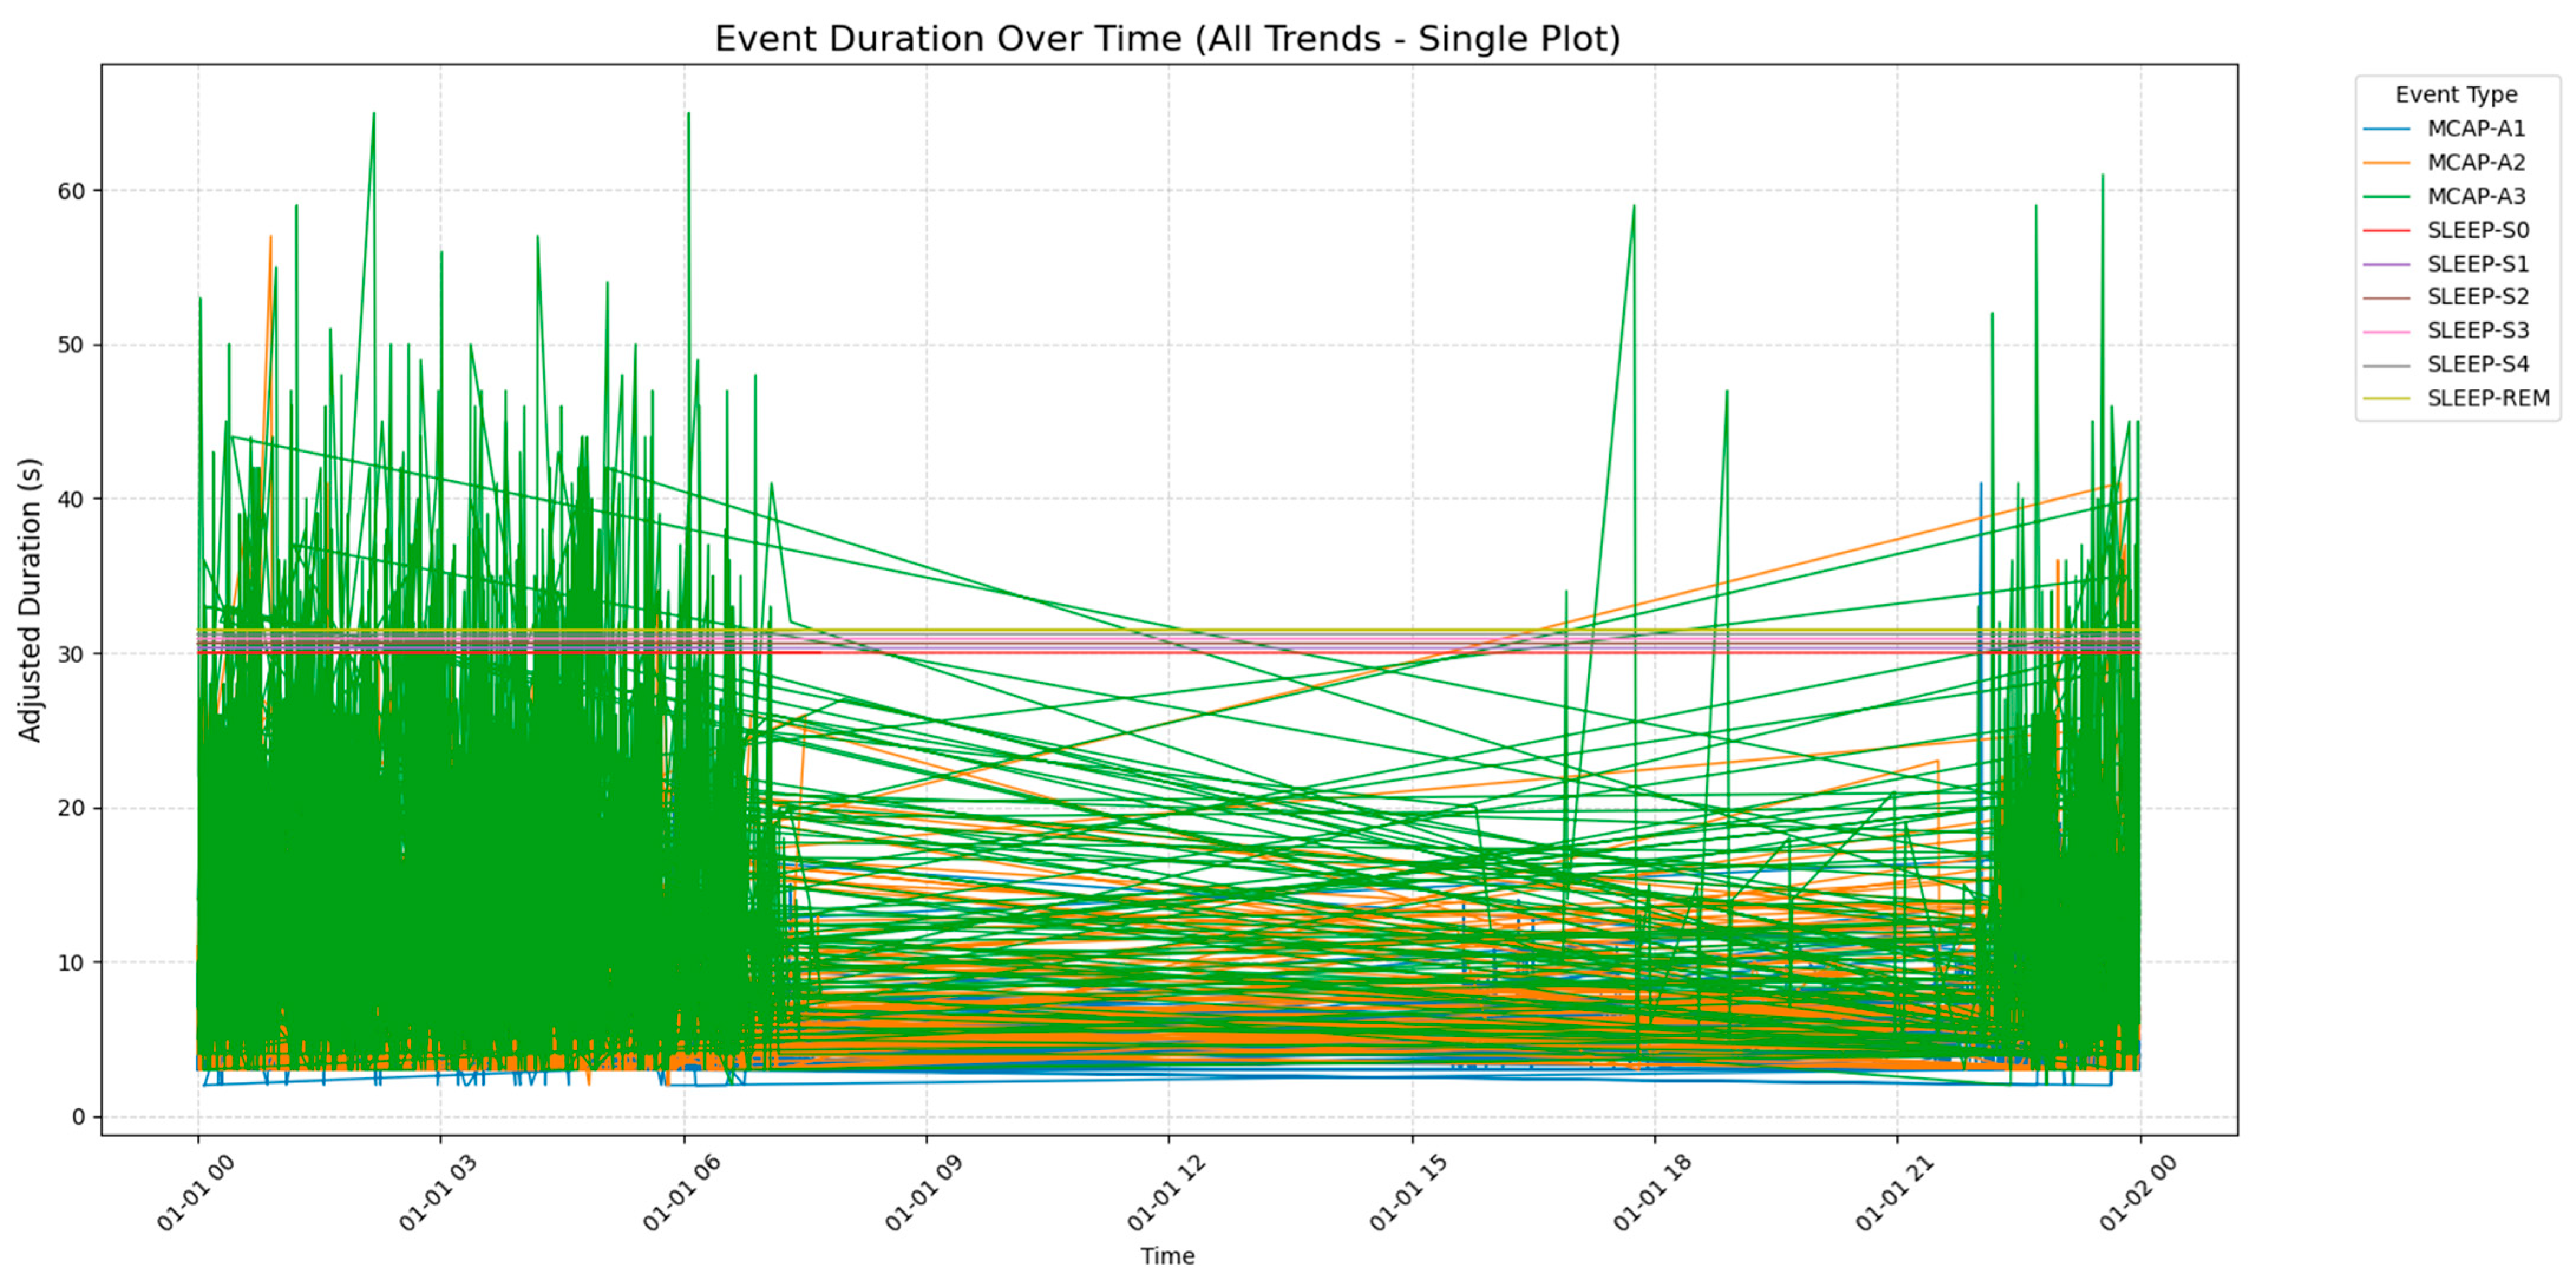
Task: Click the 30 y-axis tick label
Action: click(72, 654)
